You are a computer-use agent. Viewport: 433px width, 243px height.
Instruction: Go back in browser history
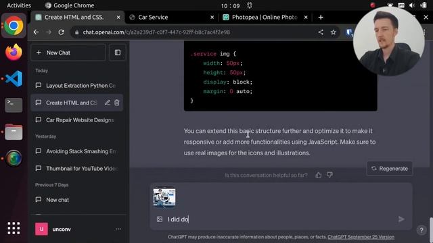[36, 32]
